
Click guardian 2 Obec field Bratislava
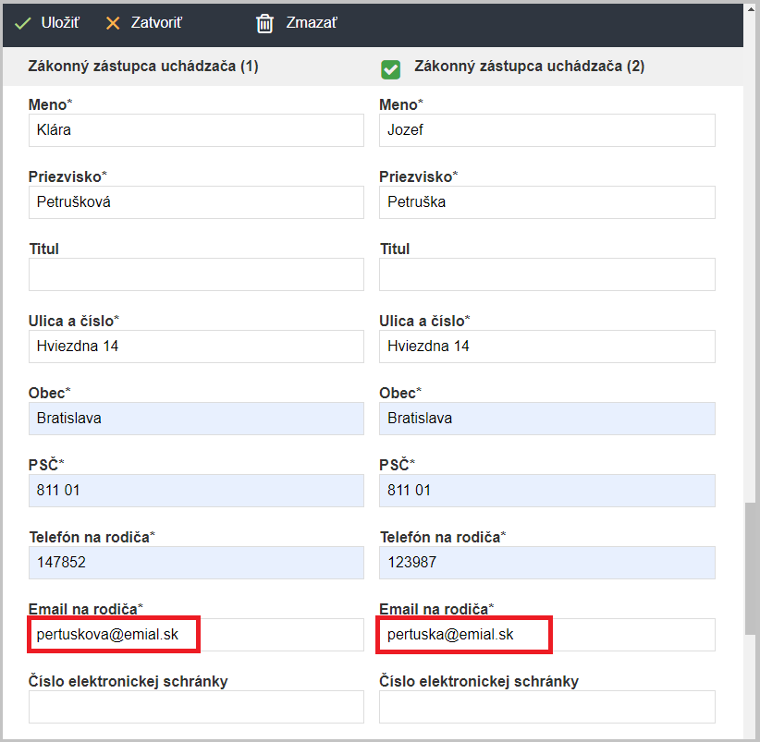(546, 419)
